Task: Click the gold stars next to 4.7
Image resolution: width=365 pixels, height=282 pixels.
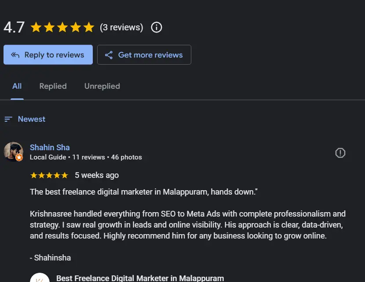Action: pyautogui.click(x=62, y=28)
